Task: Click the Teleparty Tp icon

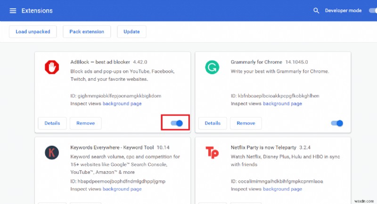Action: pyautogui.click(x=212, y=152)
